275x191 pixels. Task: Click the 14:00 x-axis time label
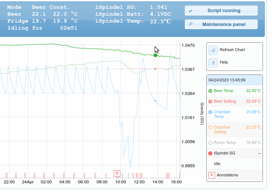[x=158, y=182]
